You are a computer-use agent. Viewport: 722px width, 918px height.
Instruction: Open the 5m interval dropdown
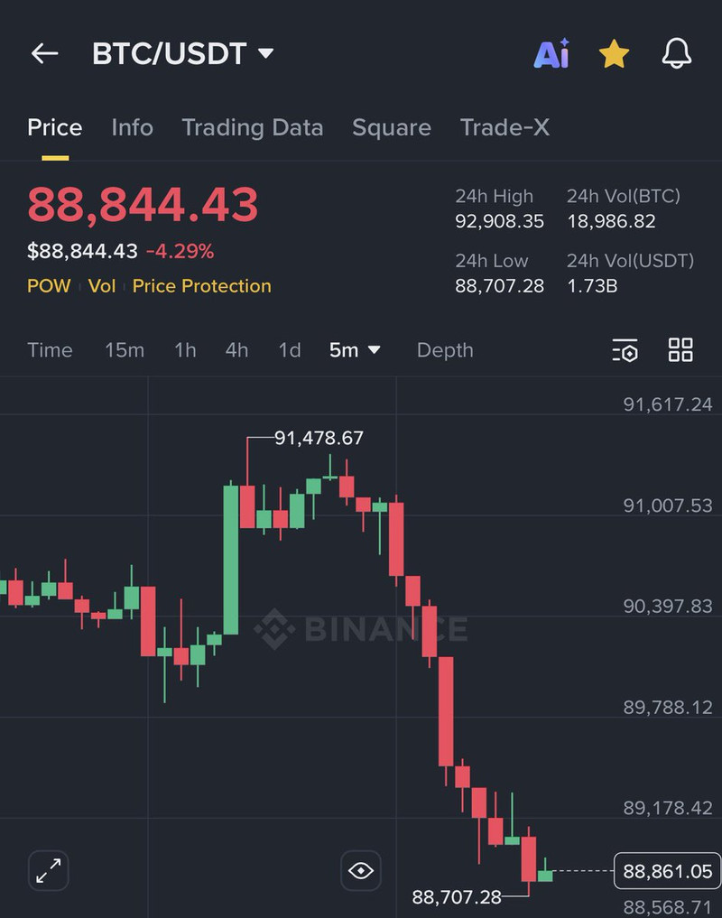click(x=355, y=350)
